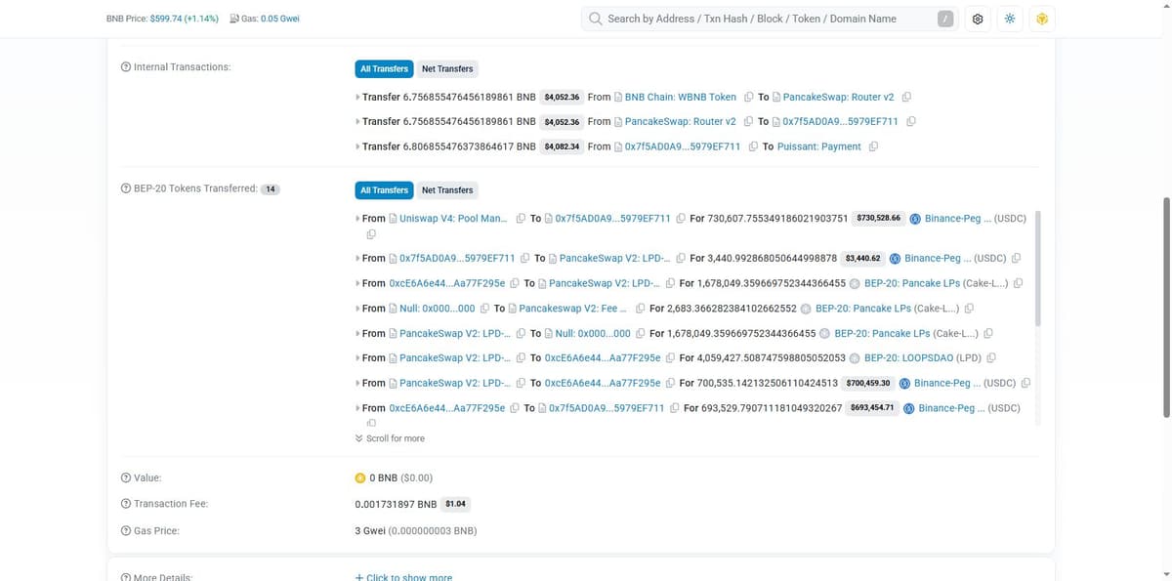Click USDC token icon in $700,459.30 row
1172x581 pixels.
904,384
